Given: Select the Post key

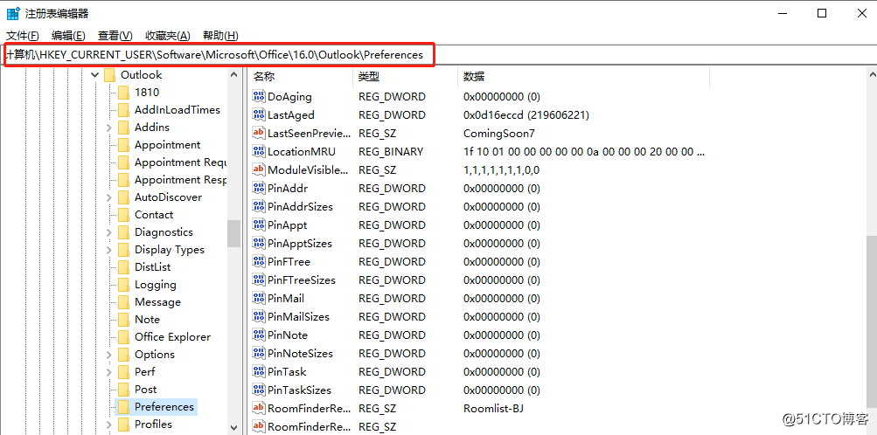Looking at the screenshot, I should pos(145,390).
